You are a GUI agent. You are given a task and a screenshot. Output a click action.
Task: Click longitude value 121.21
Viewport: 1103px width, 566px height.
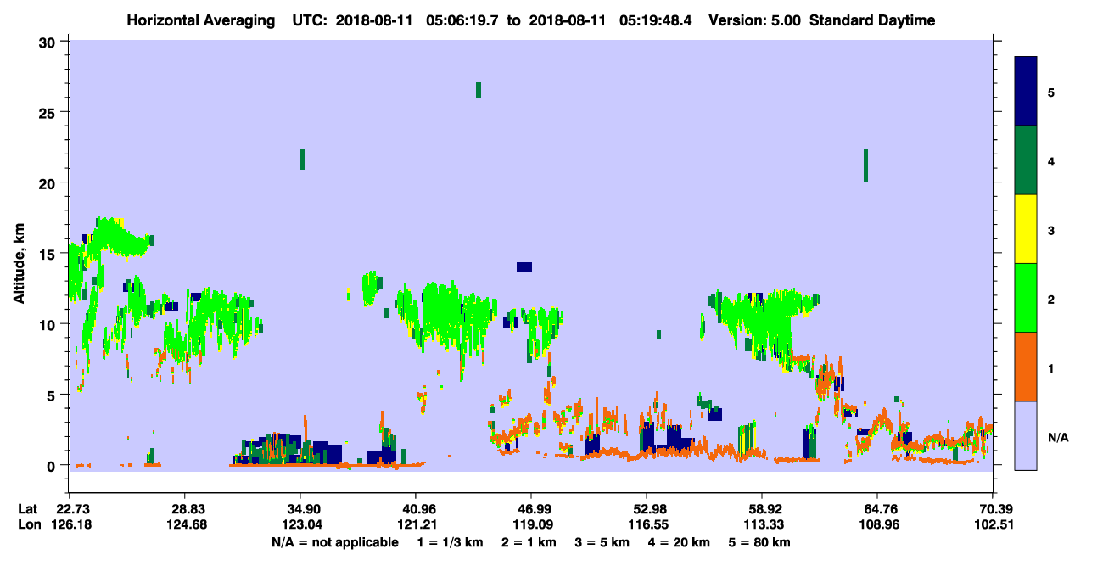click(x=416, y=524)
